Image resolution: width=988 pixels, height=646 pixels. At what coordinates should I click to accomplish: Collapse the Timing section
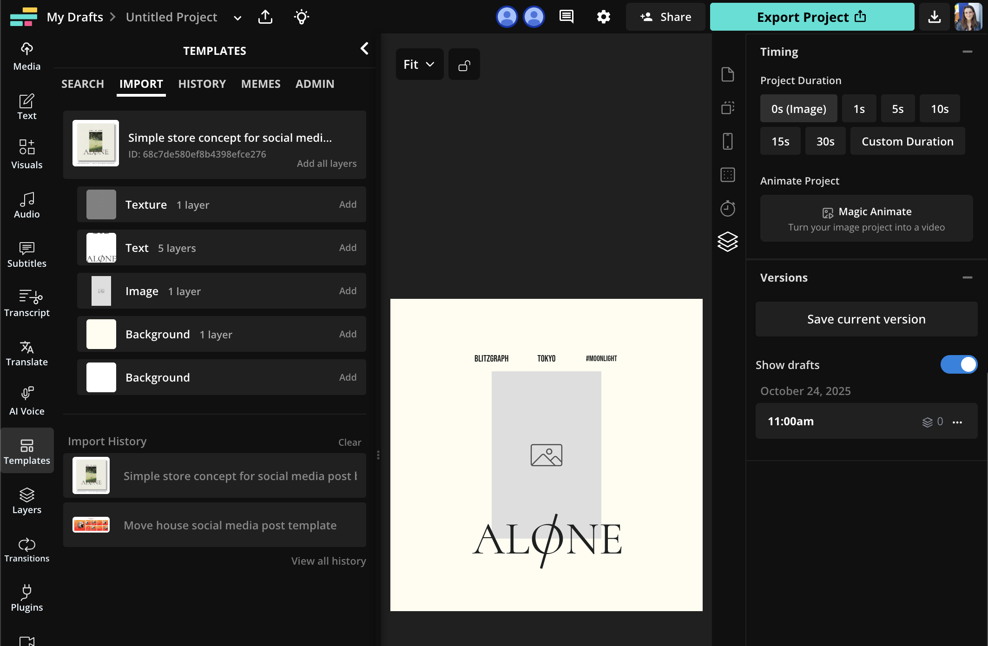coord(967,52)
